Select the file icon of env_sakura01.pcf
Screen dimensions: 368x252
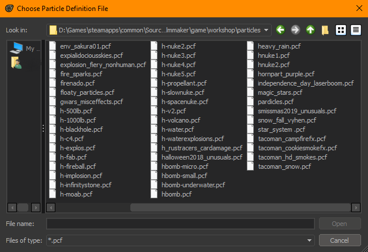[x=53, y=46]
